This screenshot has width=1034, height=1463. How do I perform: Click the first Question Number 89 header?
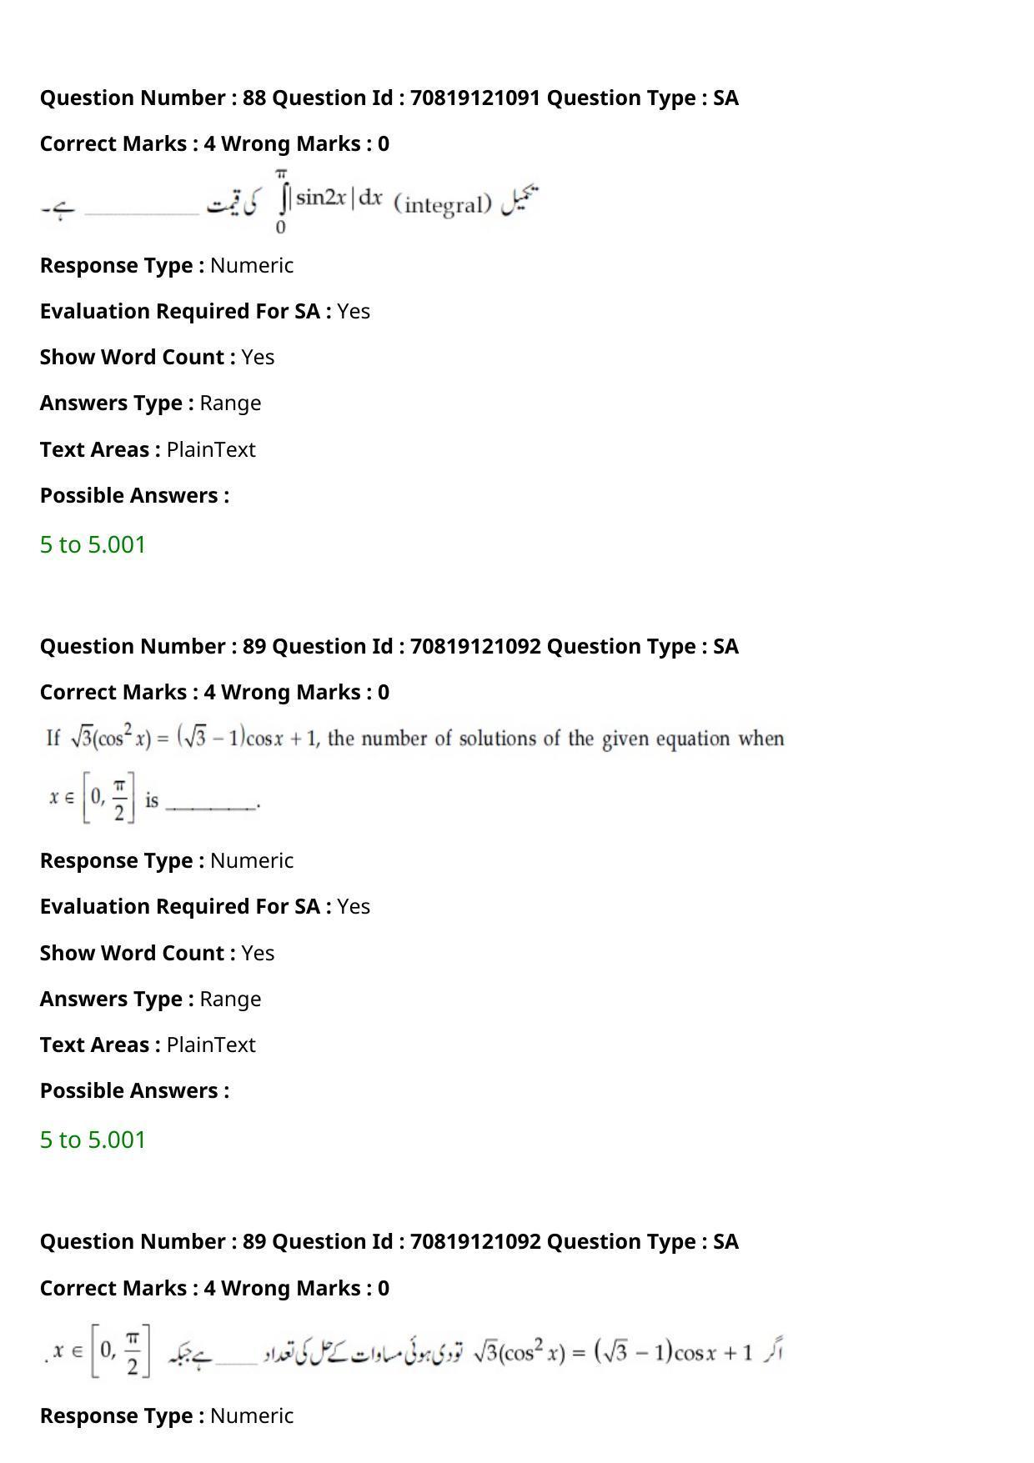pos(389,646)
